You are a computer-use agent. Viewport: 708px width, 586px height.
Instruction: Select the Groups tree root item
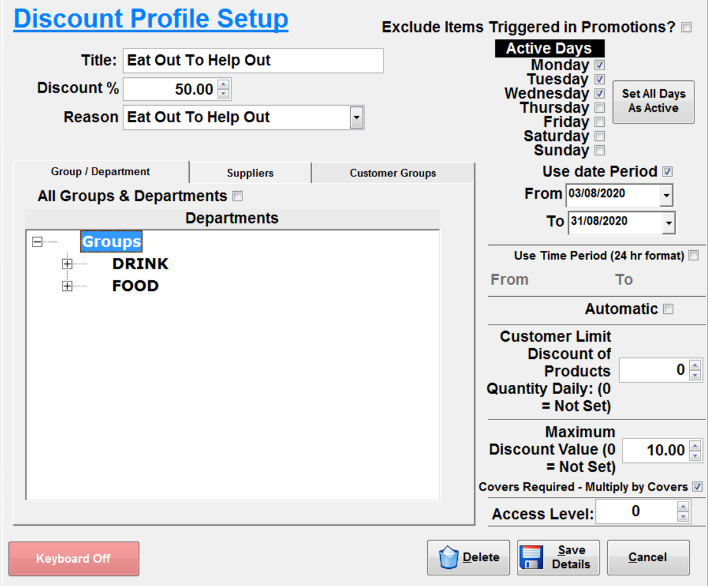point(111,242)
